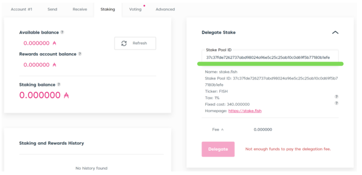Switch to the Advanced tab
362x175 pixels.
point(165,9)
